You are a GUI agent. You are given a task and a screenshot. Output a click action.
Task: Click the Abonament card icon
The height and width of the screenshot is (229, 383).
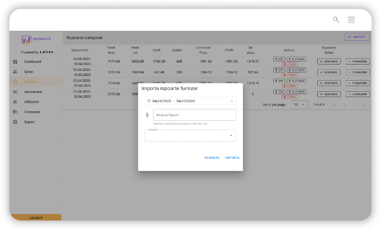15,92
